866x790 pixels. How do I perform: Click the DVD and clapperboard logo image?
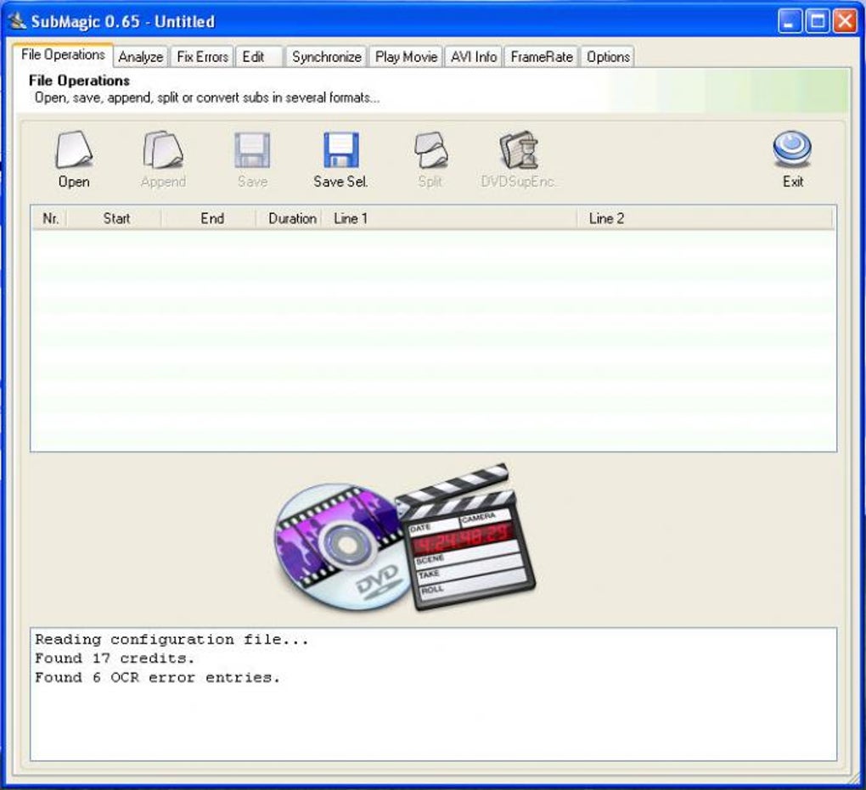point(405,538)
